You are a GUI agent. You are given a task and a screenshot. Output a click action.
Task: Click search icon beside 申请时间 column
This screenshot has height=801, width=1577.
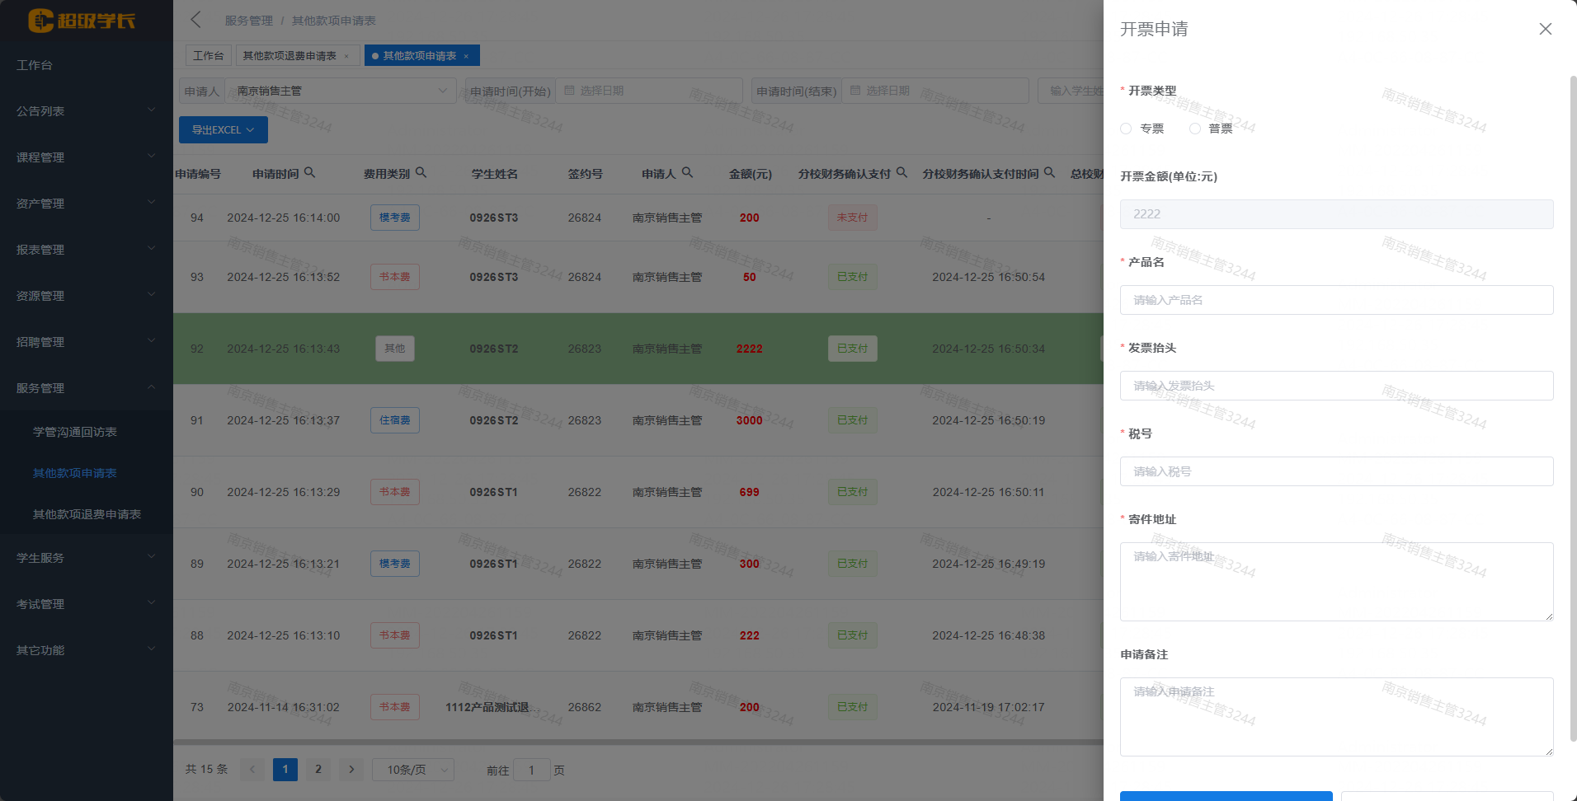[309, 173]
